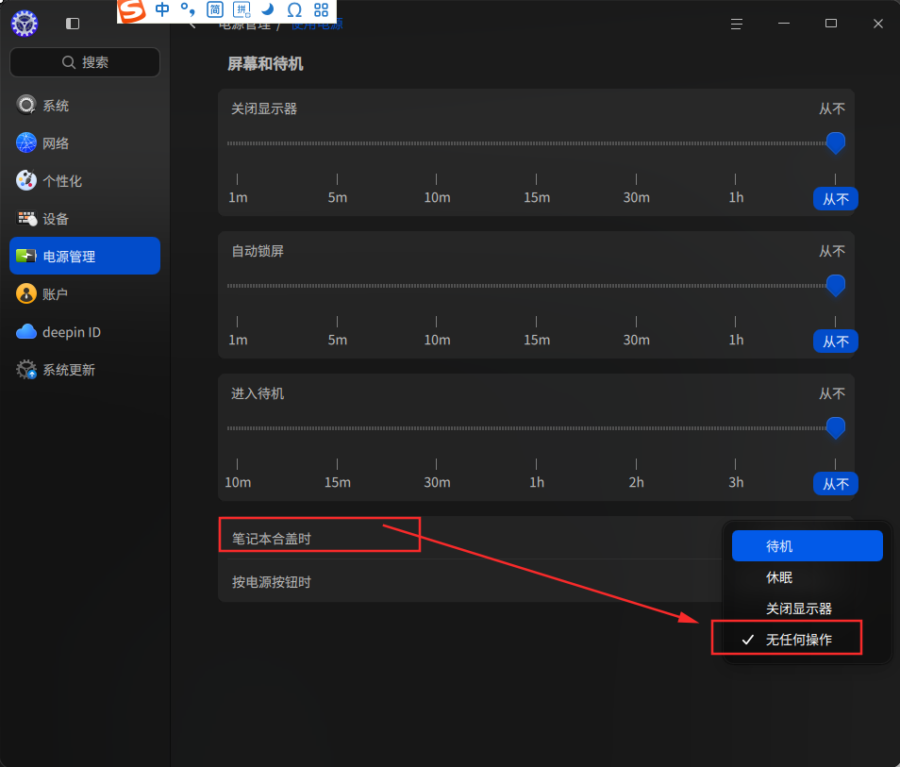This screenshot has width=900, height=767.
Task: Click the moon icon in the input bar
Action: (268, 9)
